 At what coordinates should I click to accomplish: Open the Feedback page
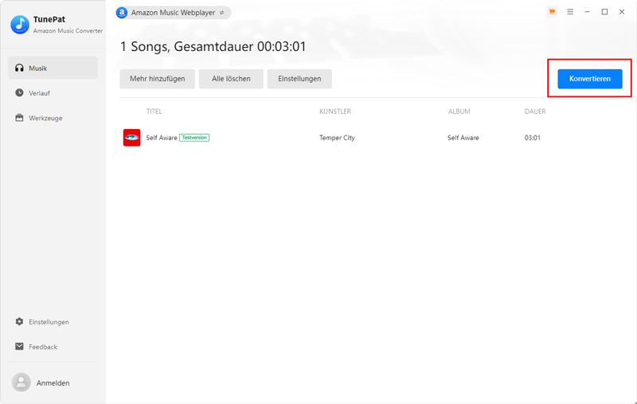[x=53, y=347]
